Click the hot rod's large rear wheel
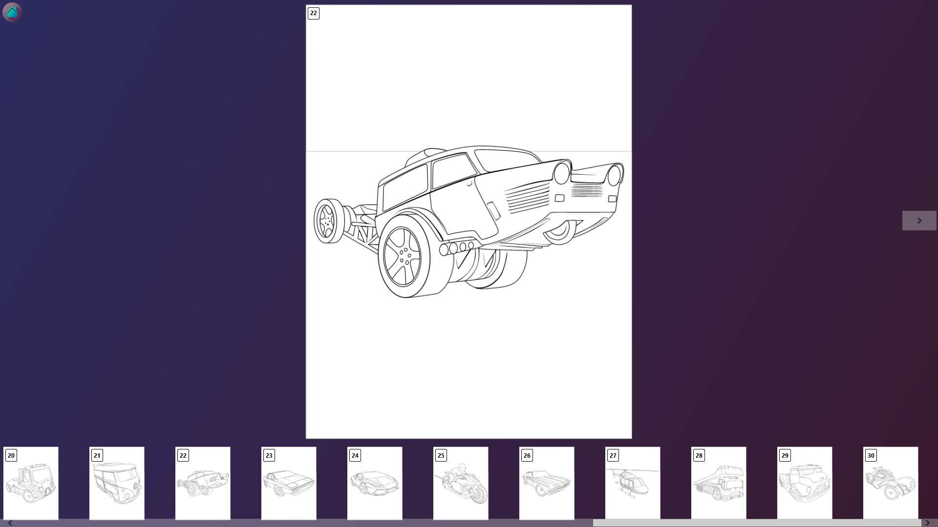 click(403, 257)
